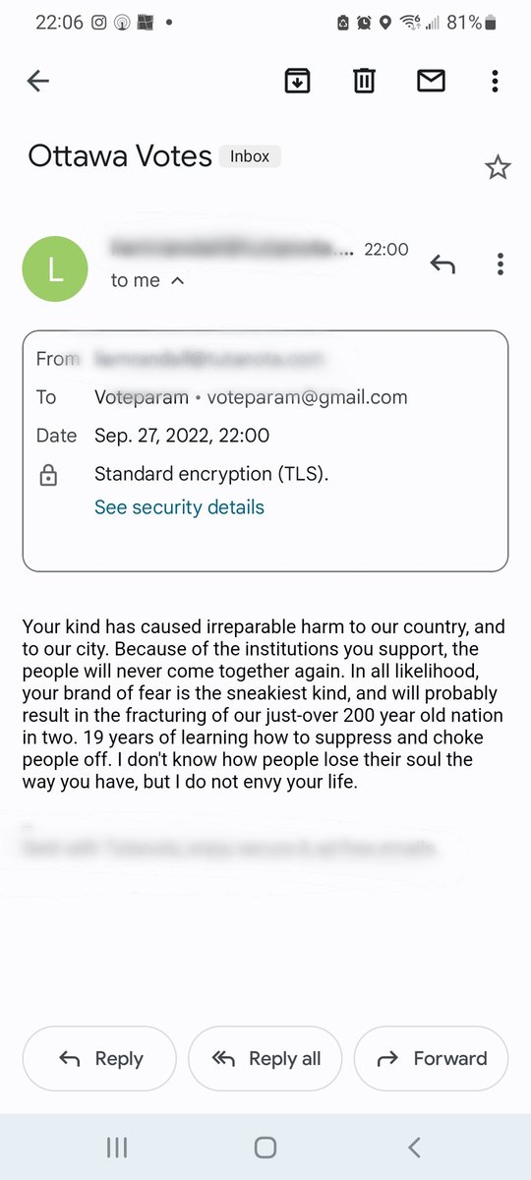Screen dimensions: 531x1180
Task: Tap the voteparam@gmail.com recipient address
Action: [x=307, y=397]
